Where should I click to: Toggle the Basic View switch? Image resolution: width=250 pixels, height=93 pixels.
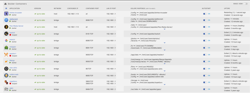click(x=245, y=4)
